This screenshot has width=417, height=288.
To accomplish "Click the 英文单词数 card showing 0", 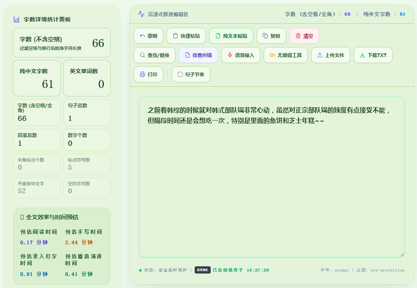I will [x=87, y=78].
